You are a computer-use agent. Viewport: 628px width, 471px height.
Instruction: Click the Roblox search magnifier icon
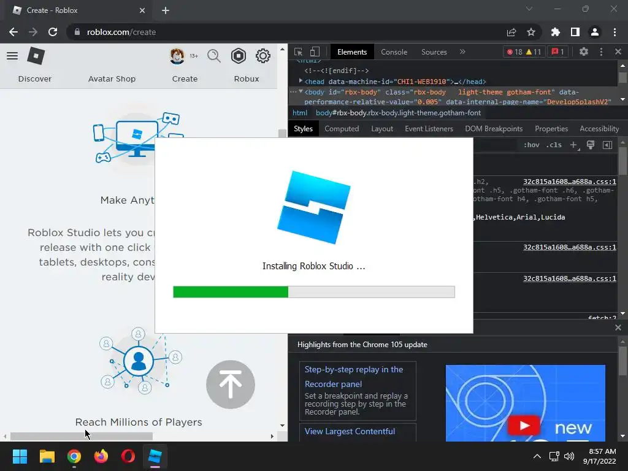point(214,56)
